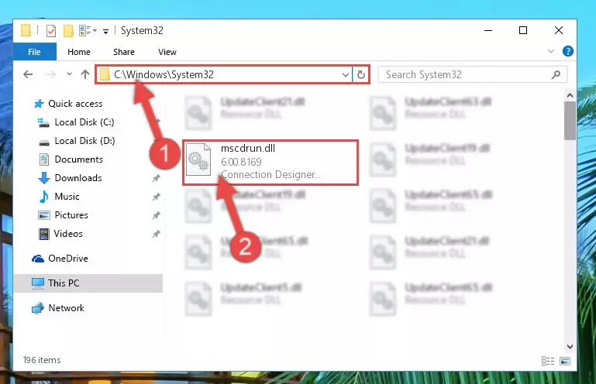Click the mscdrun.dll gear file icon

pyautogui.click(x=198, y=159)
